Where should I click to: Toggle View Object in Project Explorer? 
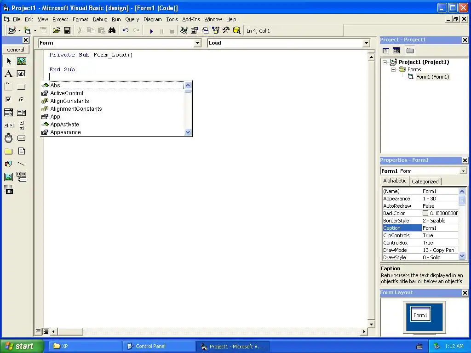click(x=396, y=51)
